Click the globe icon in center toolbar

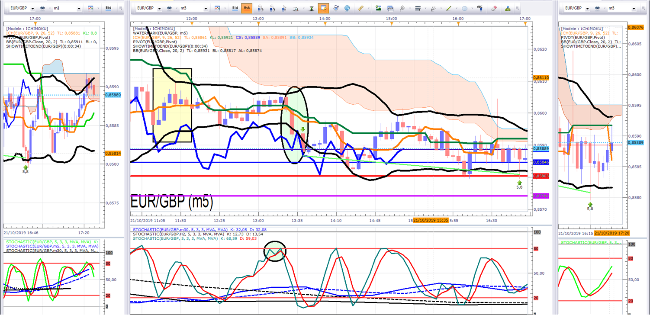coord(347,8)
